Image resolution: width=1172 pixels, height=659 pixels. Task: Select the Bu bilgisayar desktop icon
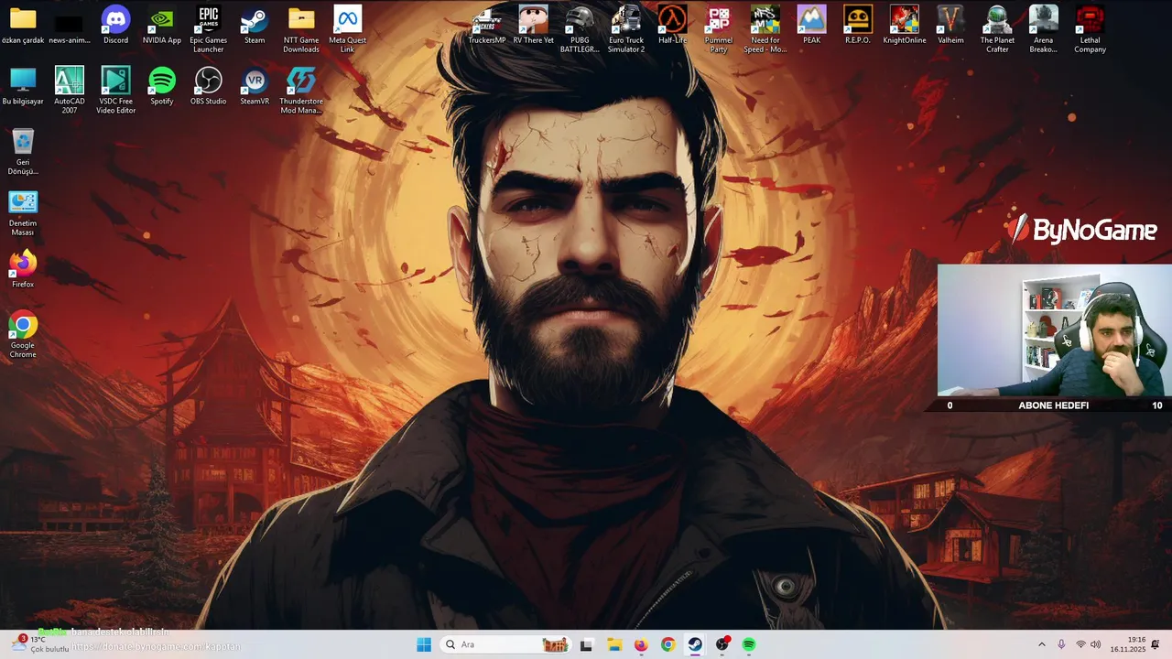(x=23, y=87)
